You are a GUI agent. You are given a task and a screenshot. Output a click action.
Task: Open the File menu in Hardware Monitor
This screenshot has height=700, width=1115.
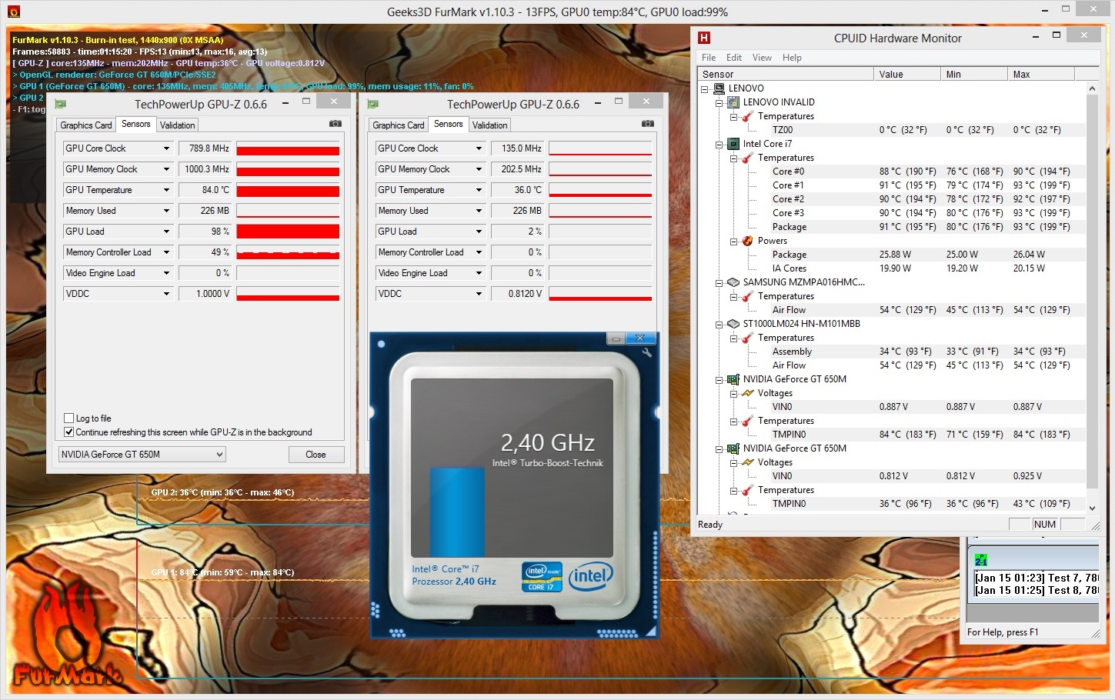(x=709, y=58)
